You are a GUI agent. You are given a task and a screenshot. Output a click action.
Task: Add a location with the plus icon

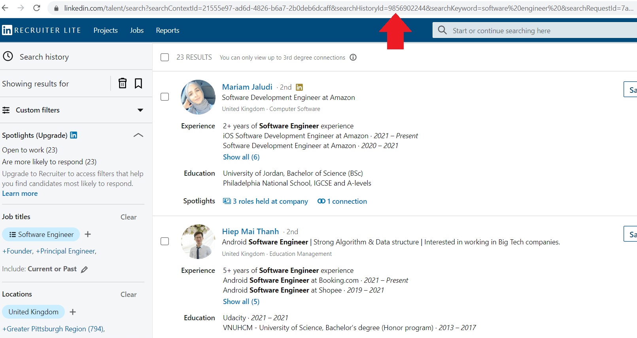73,312
